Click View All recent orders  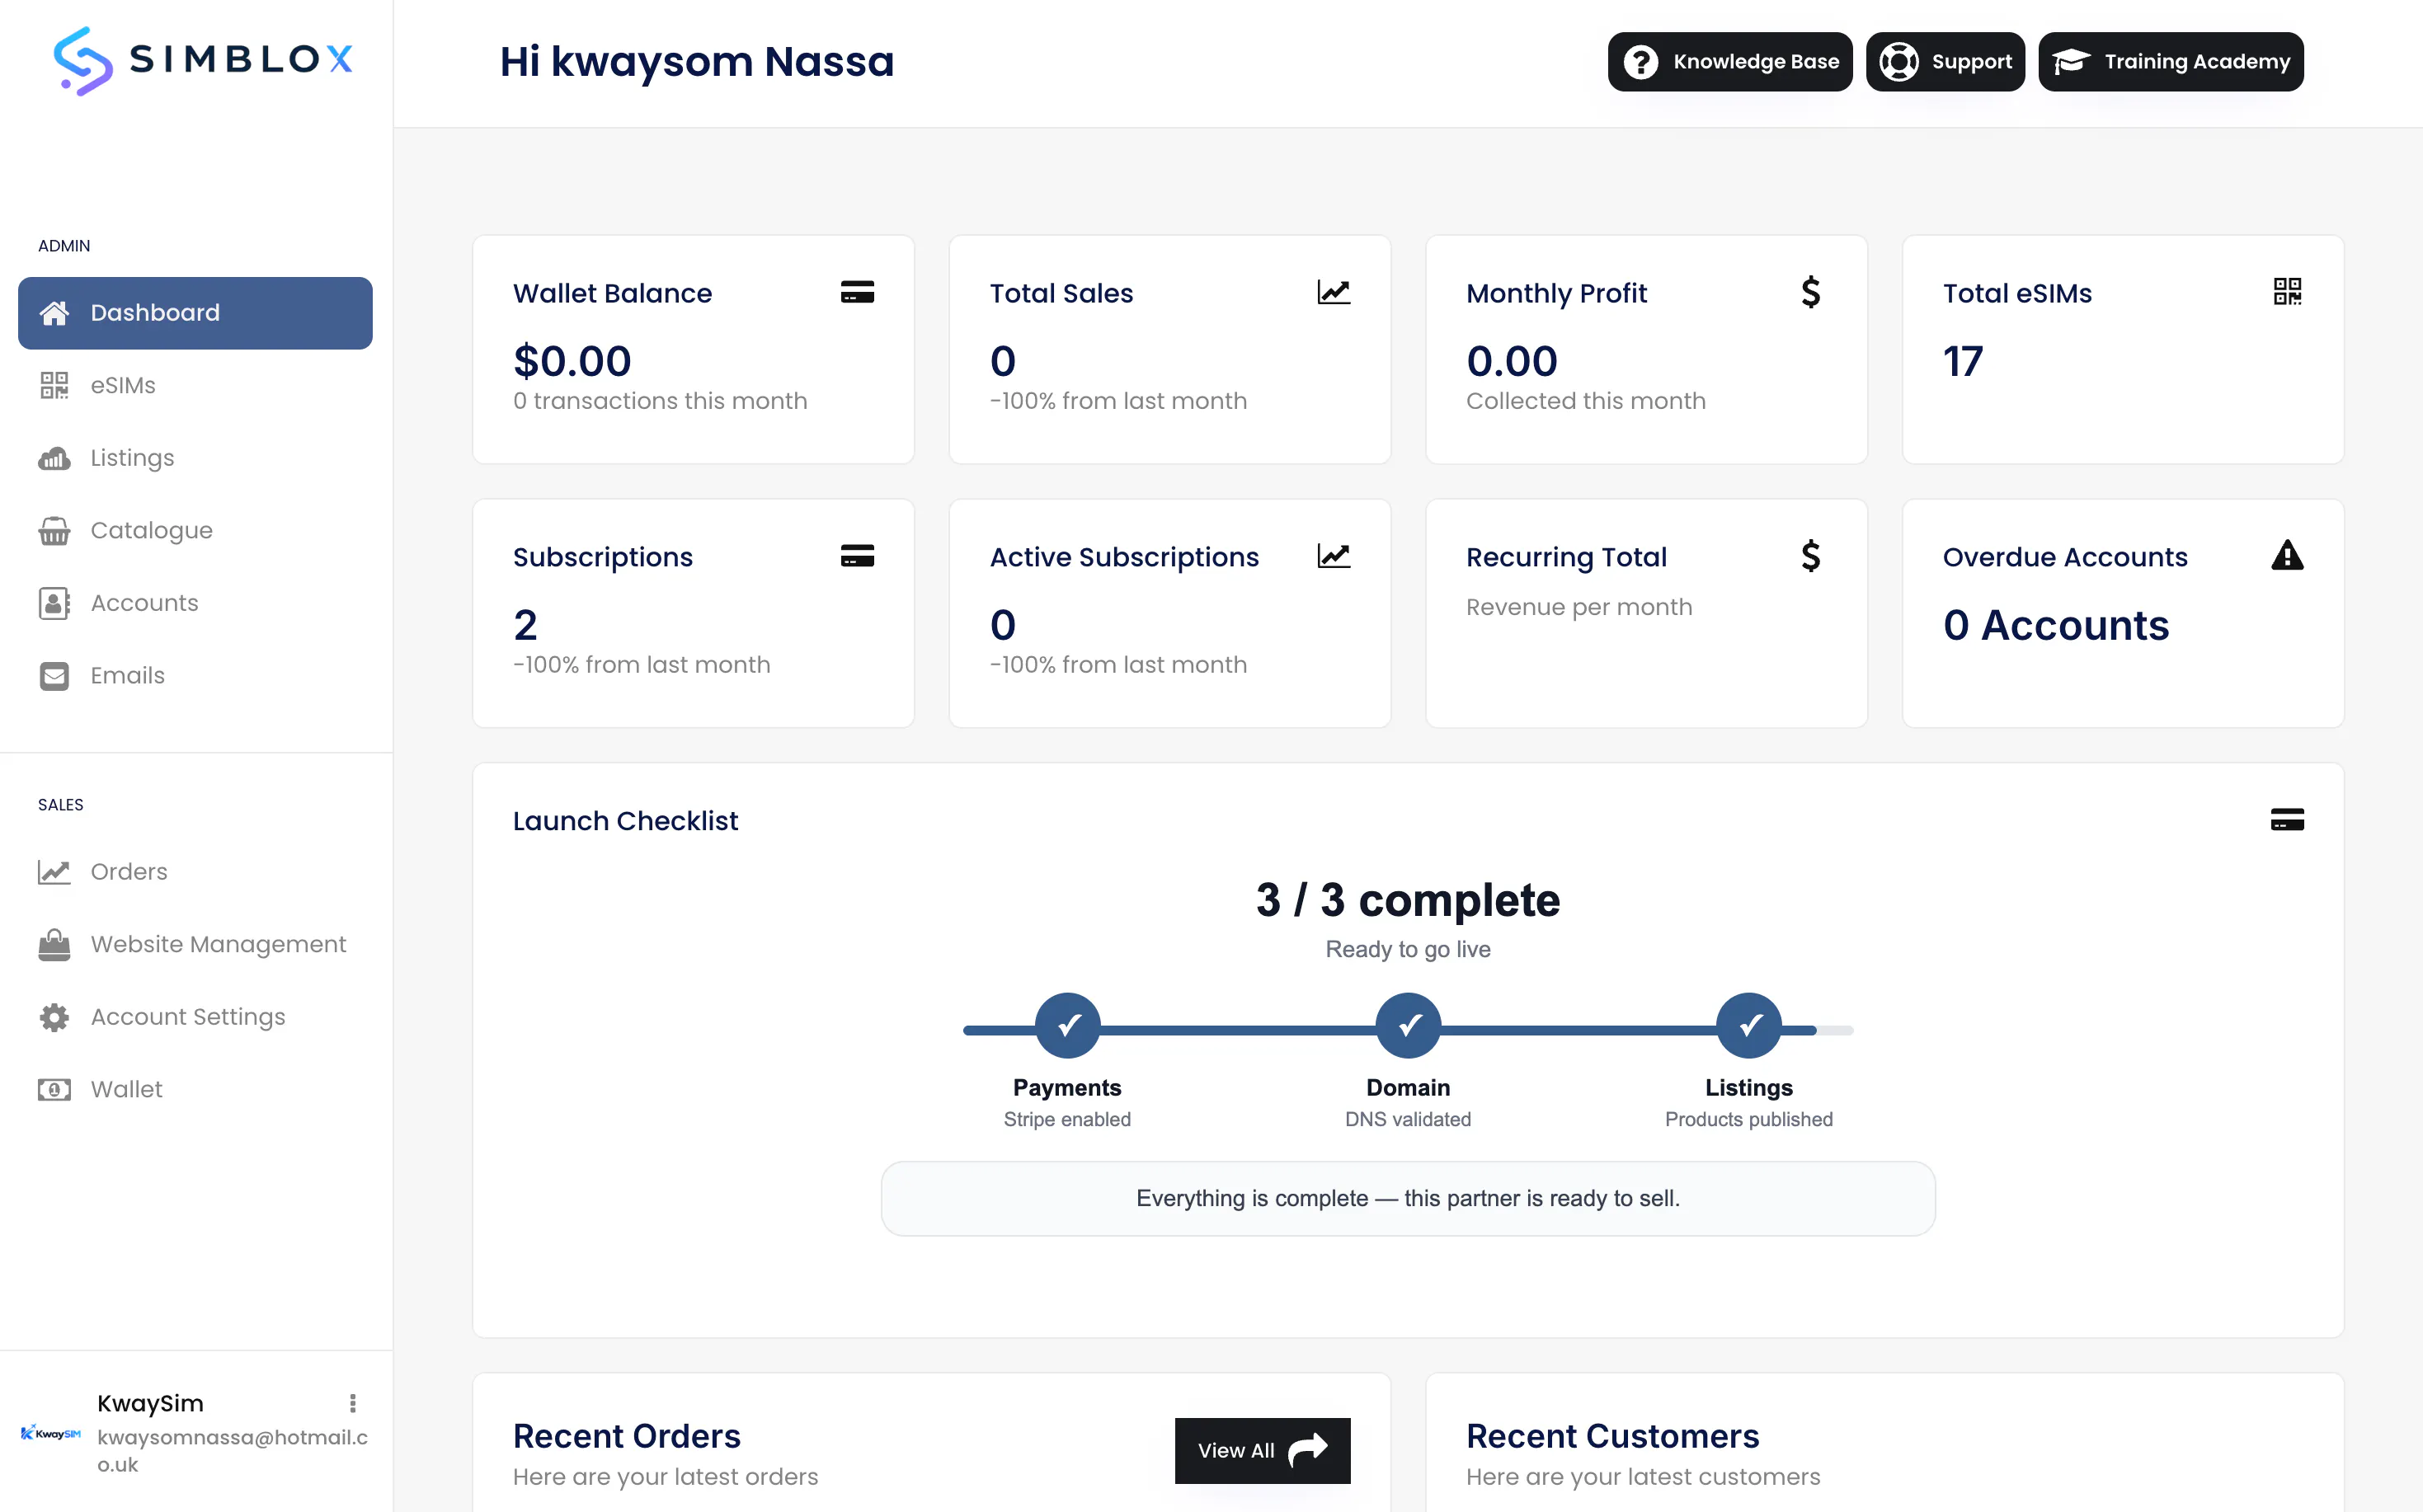(1263, 1450)
